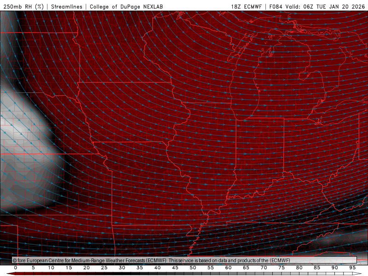Screen dimensions: 368x276
Task: Click the '45' value on the color scale
Action: coord(175,268)
